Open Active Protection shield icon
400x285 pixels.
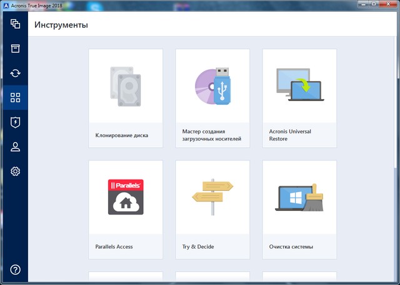pos(16,122)
